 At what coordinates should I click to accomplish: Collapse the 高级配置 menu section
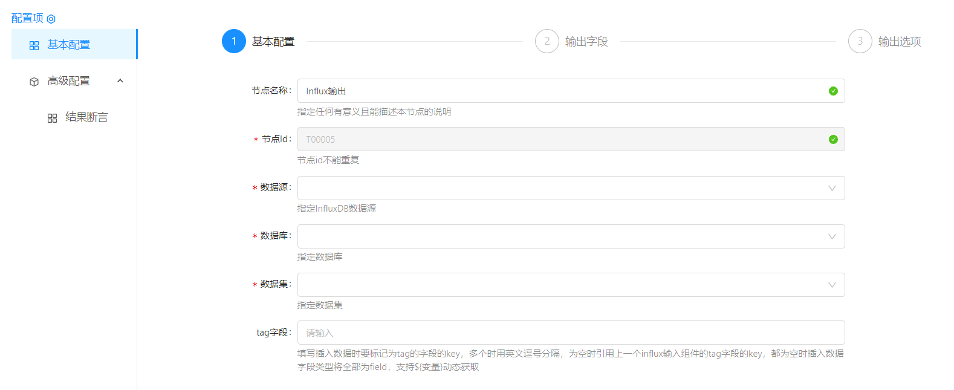120,81
